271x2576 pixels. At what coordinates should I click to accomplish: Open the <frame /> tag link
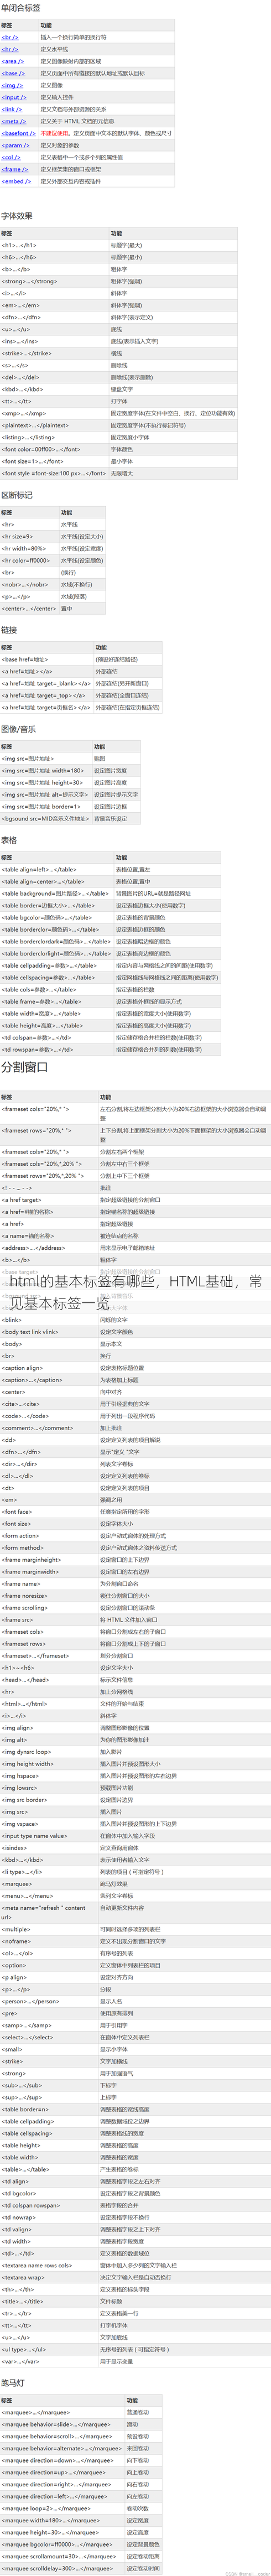pos(14,169)
